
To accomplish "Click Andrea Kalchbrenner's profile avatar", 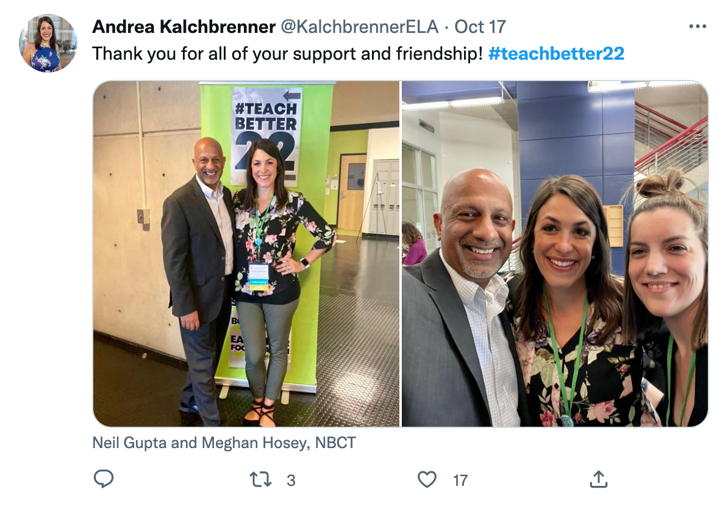I will coord(48,43).
